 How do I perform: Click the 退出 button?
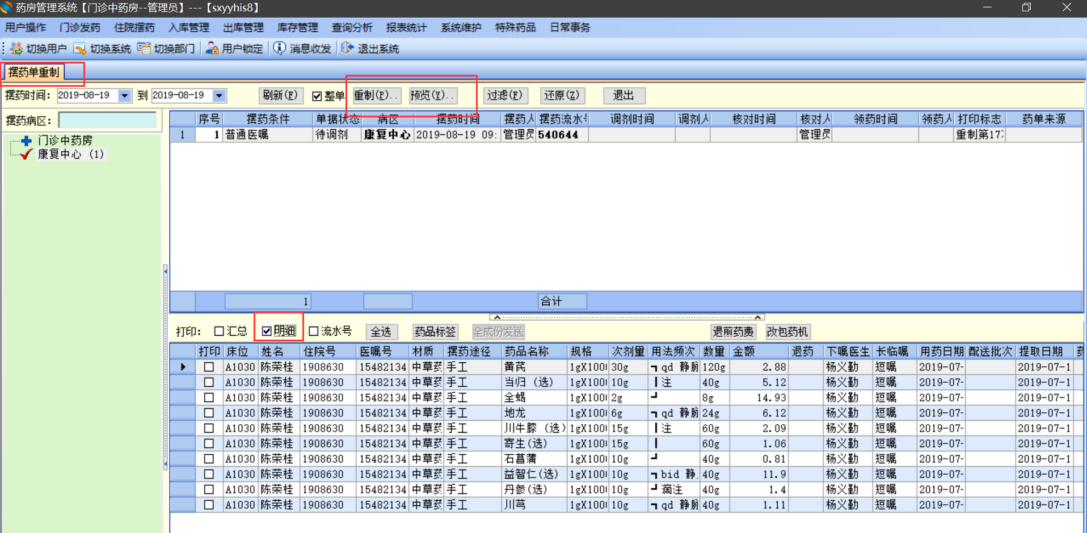point(623,95)
